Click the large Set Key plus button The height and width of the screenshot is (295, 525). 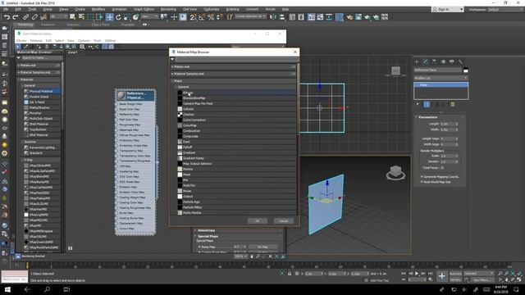point(442,276)
